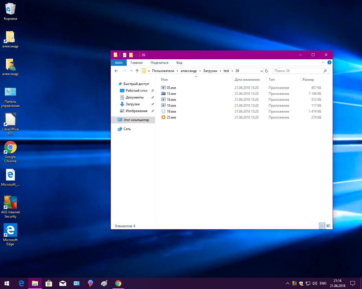Viewport: 362px width, 289px height.
Task: Click the Up one level arrow
Action: tap(137, 71)
